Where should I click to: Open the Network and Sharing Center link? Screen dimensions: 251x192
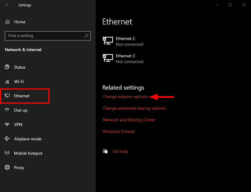[x=129, y=120]
